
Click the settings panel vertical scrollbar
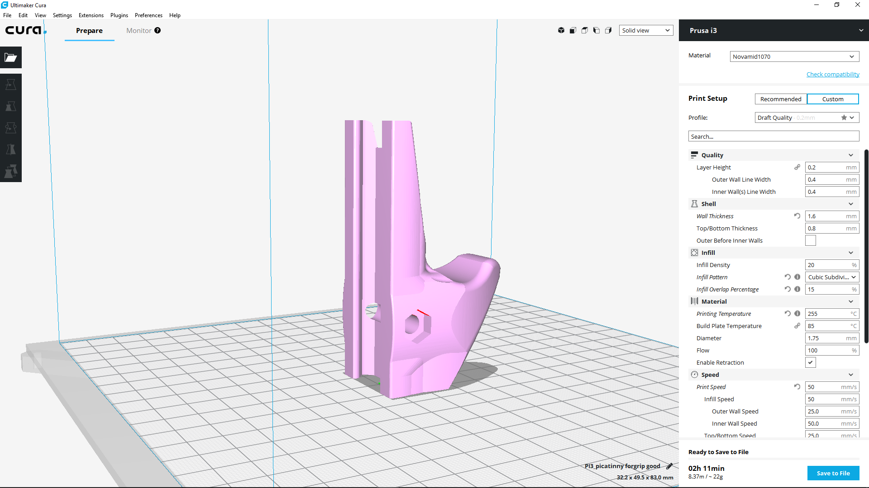(866, 246)
